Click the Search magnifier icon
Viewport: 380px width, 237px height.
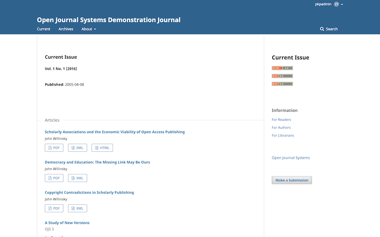coord(322,29)
